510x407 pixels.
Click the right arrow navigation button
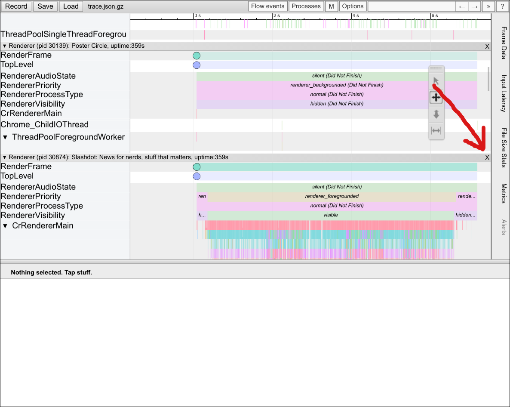pyautogui.click(x=474, y=6)
